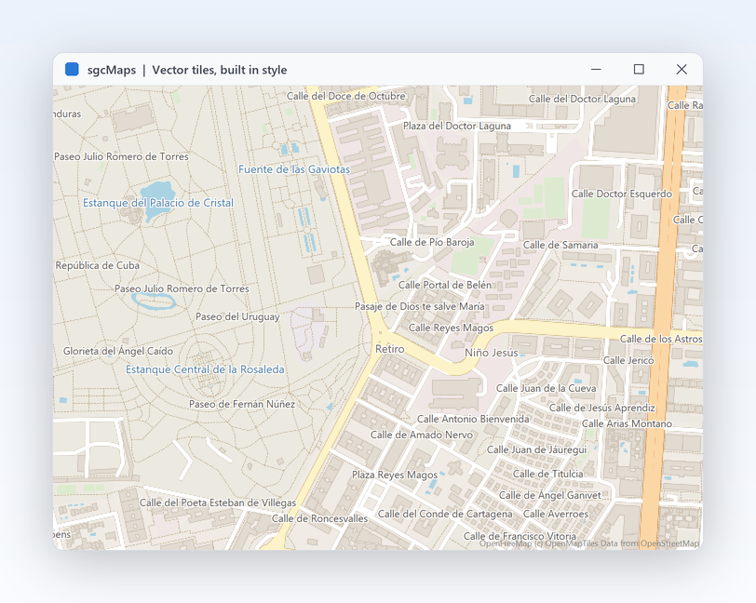Image resolution: width=756 pixels, height=603 pixels.
Task: Maximize the sgcMaps window
Action: [639, 70]
